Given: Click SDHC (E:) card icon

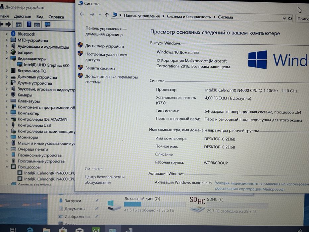Looking at the screenshot, I should tap(197, 204).
